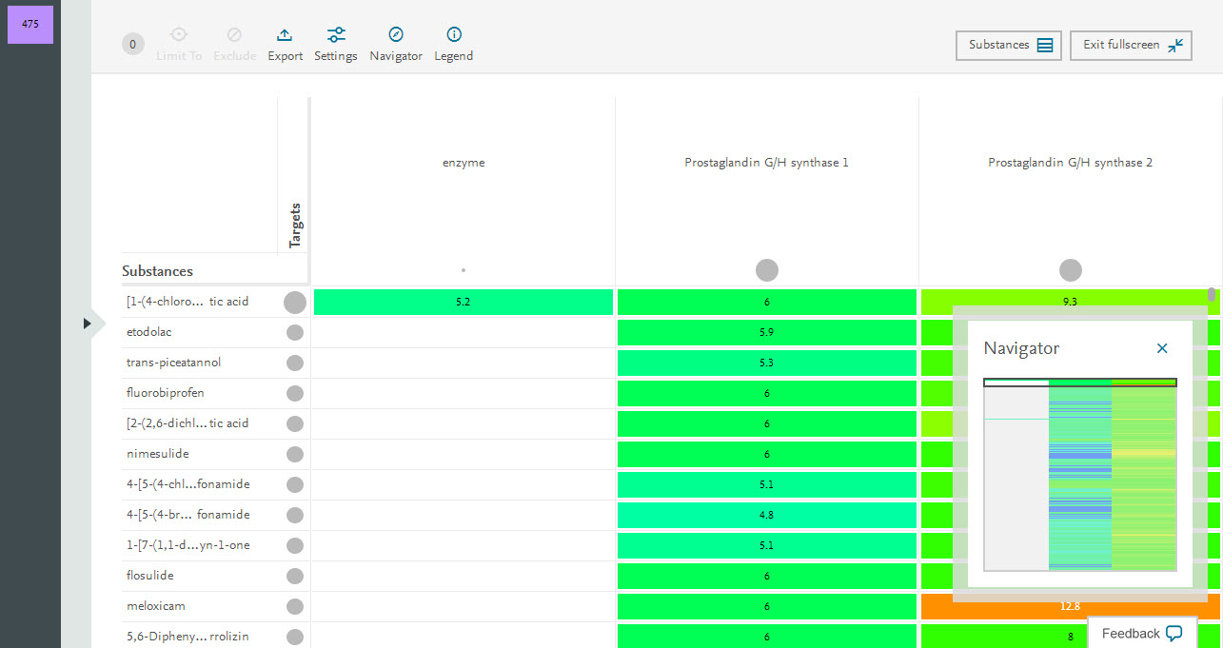Click the Exit fullscreen button
1223x648 pixels.
click(1131, 46)
